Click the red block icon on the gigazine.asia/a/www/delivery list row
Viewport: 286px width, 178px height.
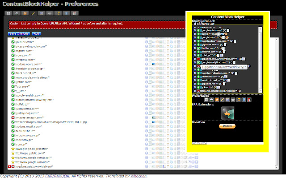pyautogui.click(x=13, y=166)
